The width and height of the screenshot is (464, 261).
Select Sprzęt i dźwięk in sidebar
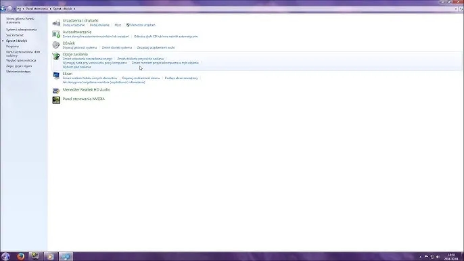point(16,41)
